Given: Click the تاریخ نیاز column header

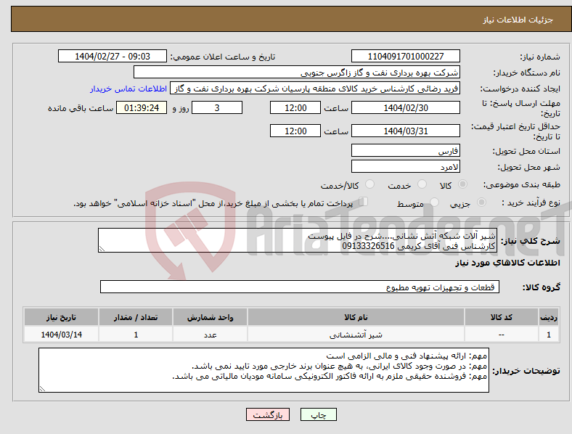Looking at the screenshot, I should click(61, 317).
